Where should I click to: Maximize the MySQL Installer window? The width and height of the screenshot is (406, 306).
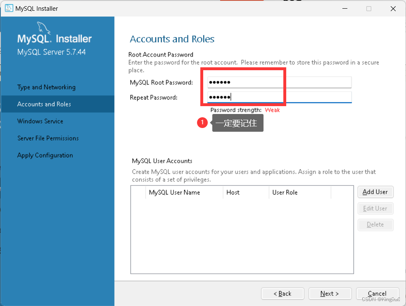coord(369,9)
